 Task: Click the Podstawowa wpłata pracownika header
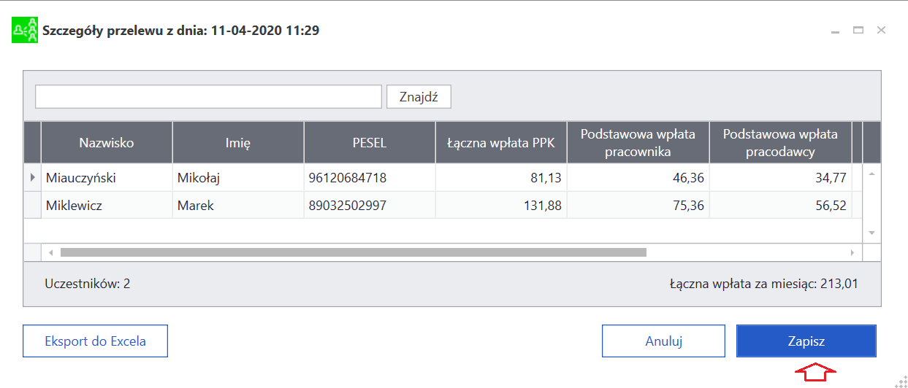coord(638,142)
